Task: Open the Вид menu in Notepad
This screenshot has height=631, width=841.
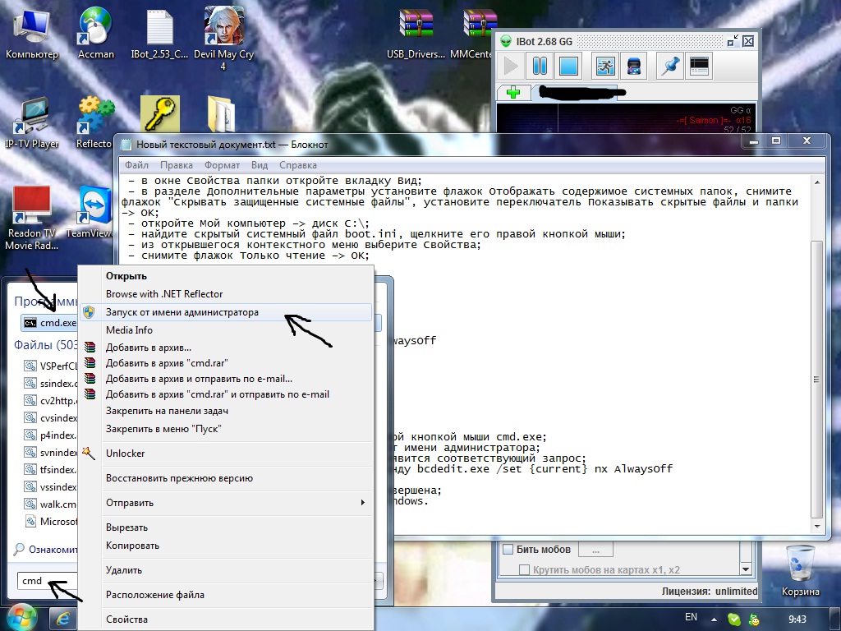Action: click(260, 165)
